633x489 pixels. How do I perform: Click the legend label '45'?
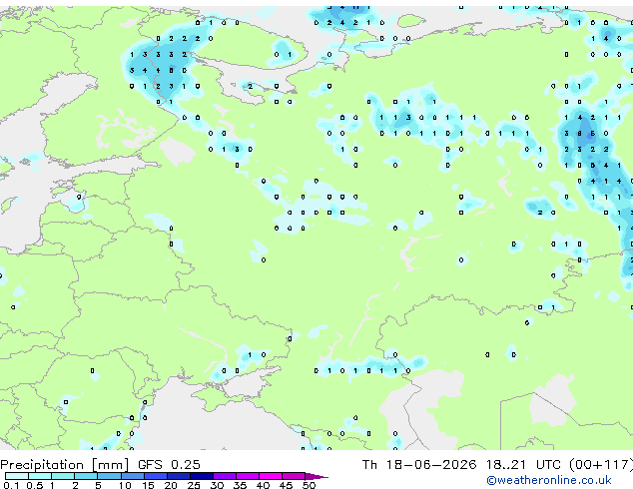(286, 485)
